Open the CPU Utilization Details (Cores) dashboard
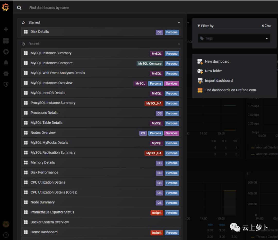Screen dimensions: 278x240 pos(101,192)
